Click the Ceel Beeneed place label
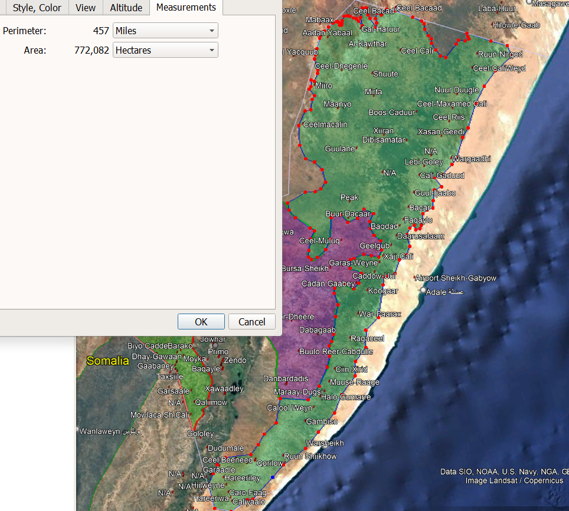The height and width of the screenshot is (511, 569). [x=227, y=460]
